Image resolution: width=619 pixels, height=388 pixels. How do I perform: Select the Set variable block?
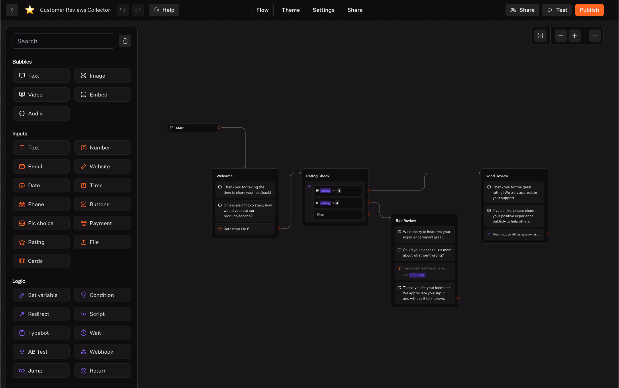click(x=41, y=295)
